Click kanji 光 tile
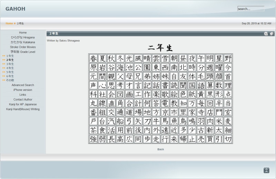 pos(129,59)
